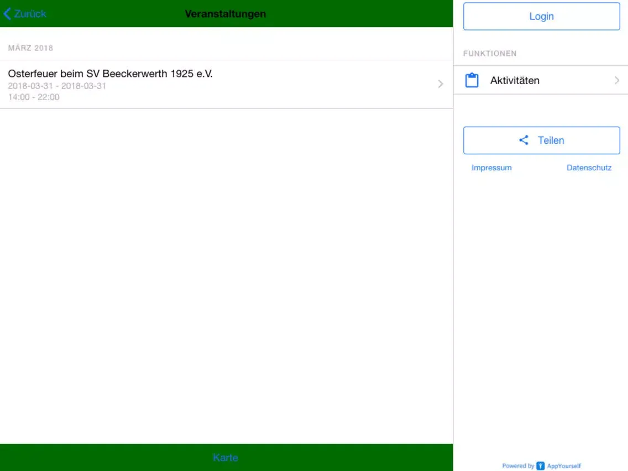Open the Aktivitäten function

click(541, 80)
